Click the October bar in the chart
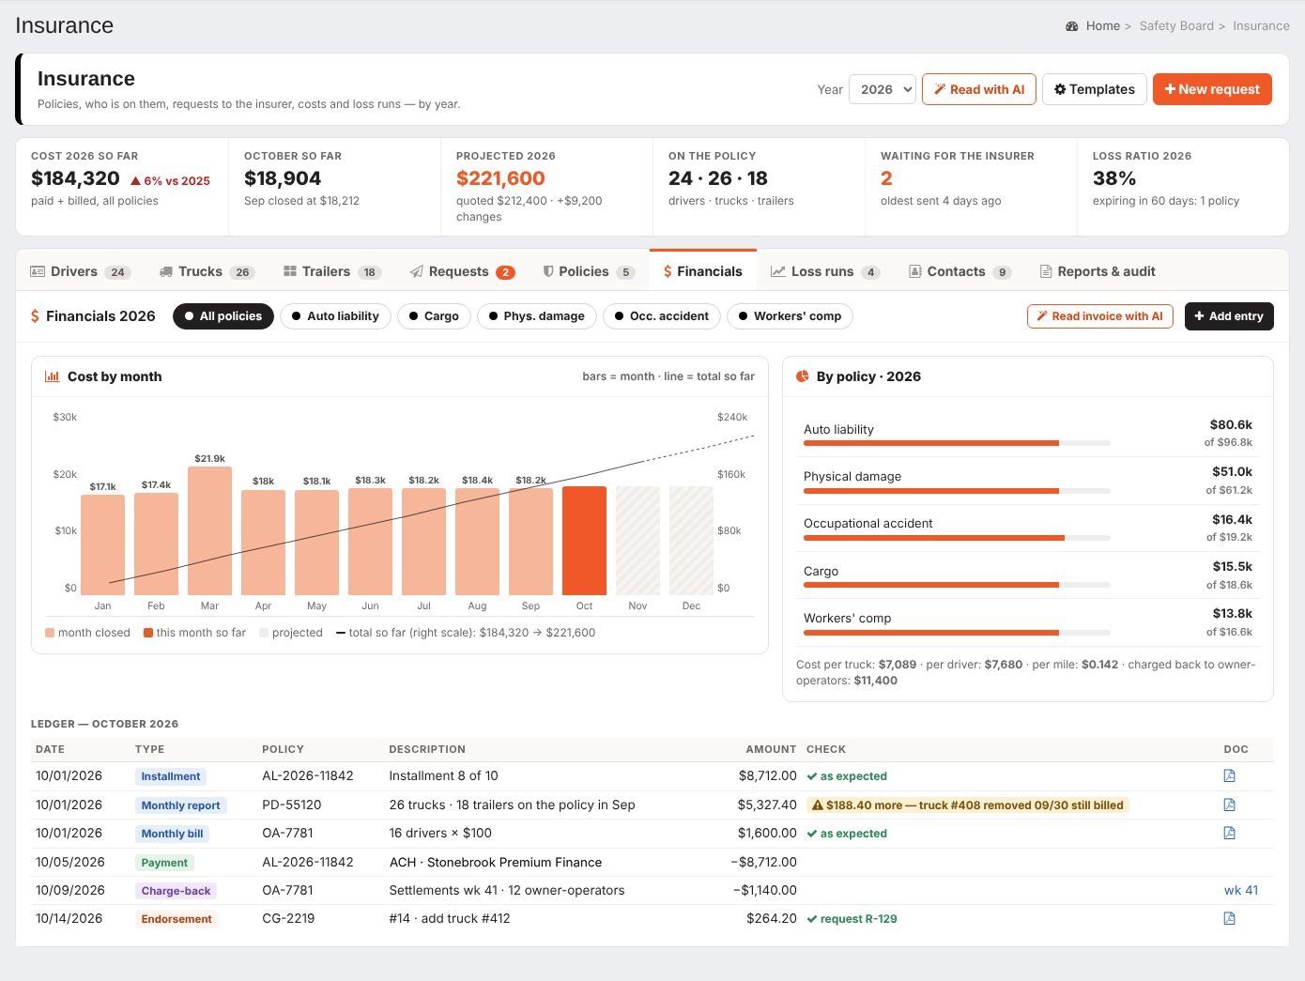 click(x=584, y=541)
